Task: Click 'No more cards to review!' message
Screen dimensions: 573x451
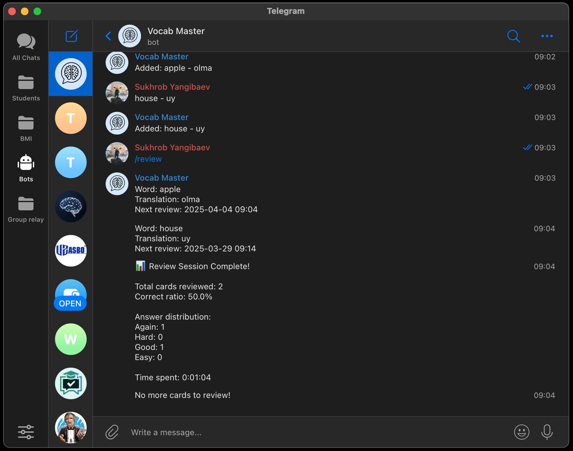Action: click(182, 395)
